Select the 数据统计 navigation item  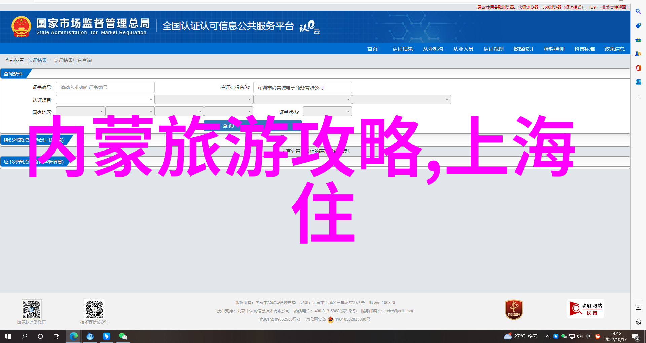point(524,49)
